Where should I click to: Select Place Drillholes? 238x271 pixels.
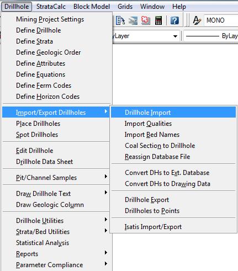[x=56, y=124]
